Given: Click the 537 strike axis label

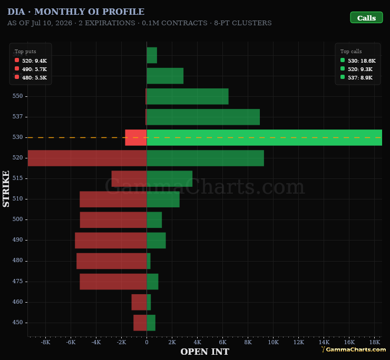Looking at the screenshot, I should click(x=18, y=116).
